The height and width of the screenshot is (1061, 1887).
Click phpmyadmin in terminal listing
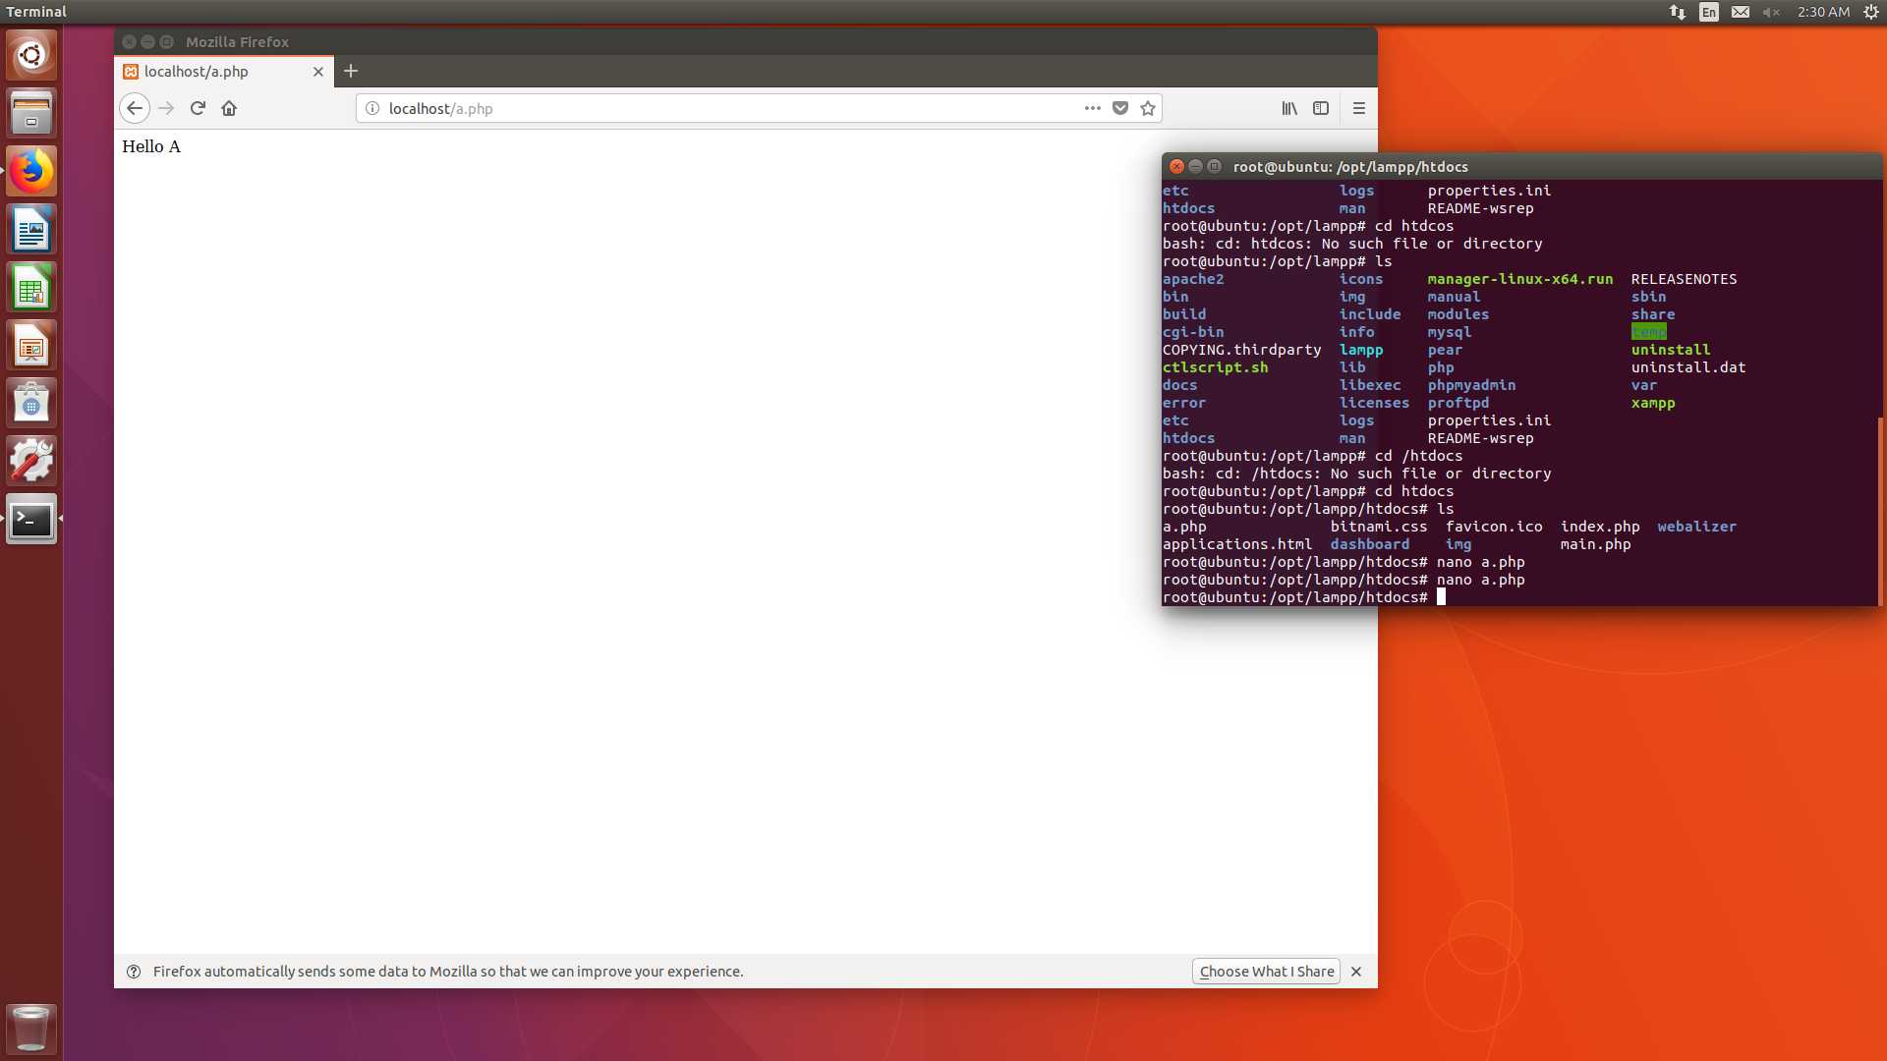[x=1471, y=385]
